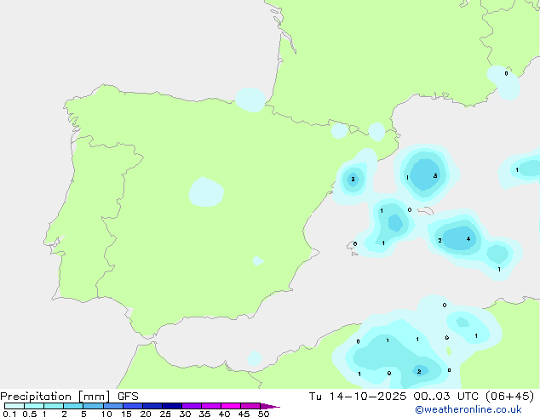540x417 pixels.
Task: Click the '35' legend scale label
Action: [204, 414]
